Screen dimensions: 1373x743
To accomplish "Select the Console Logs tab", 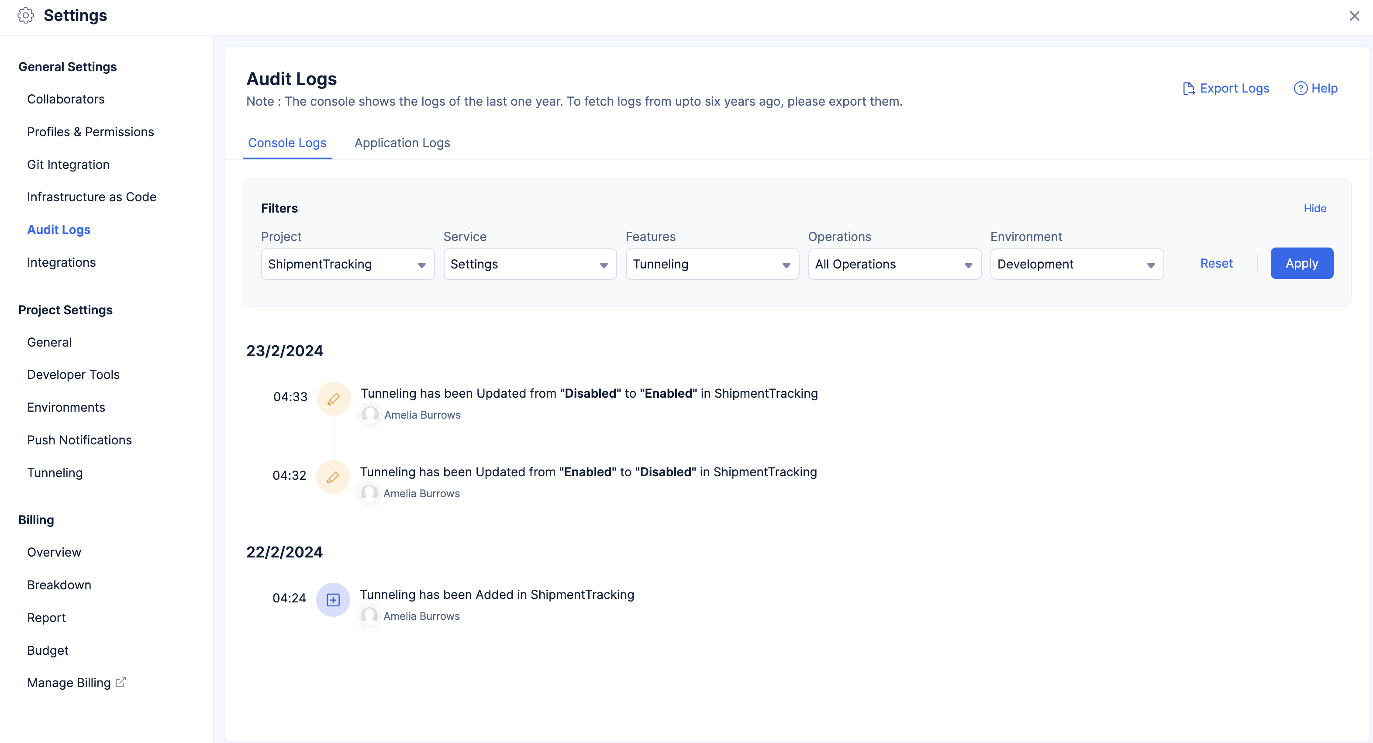I will 286,143.
